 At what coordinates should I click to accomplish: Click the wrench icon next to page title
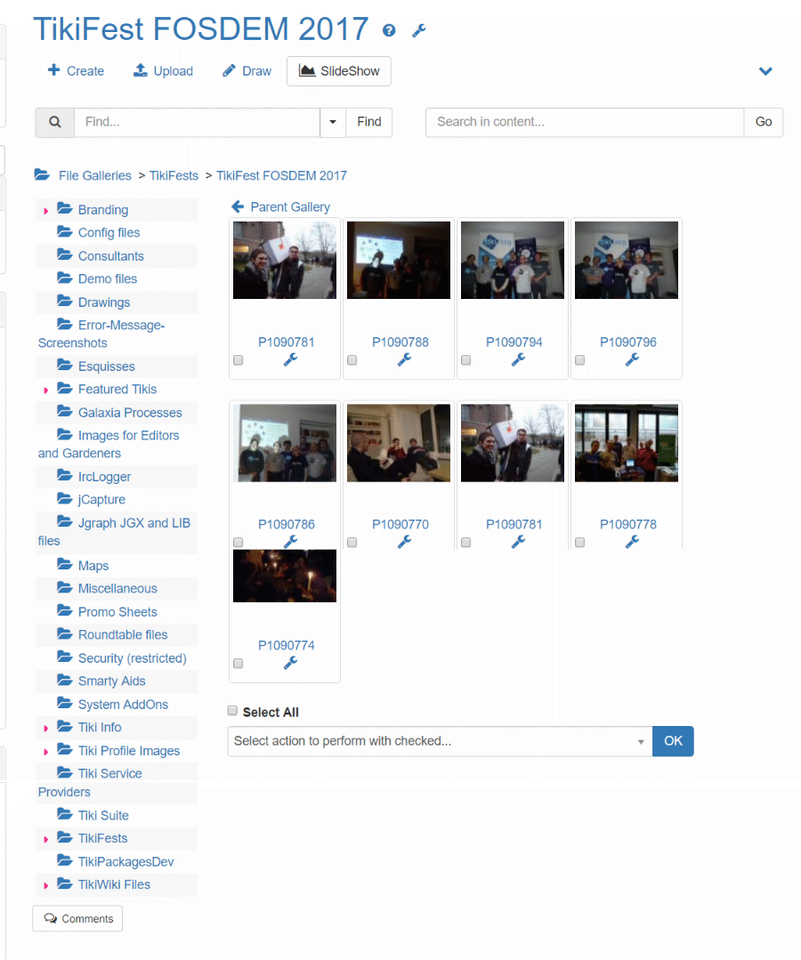(419, 30)
